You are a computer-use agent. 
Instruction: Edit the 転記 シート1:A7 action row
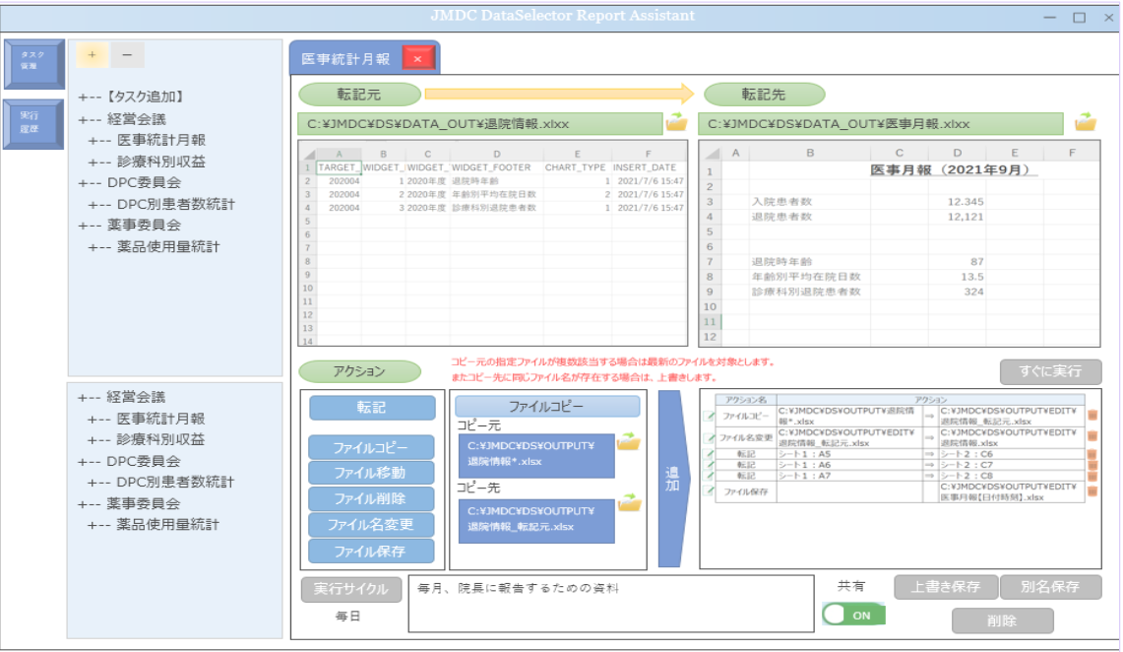(709, 475)
